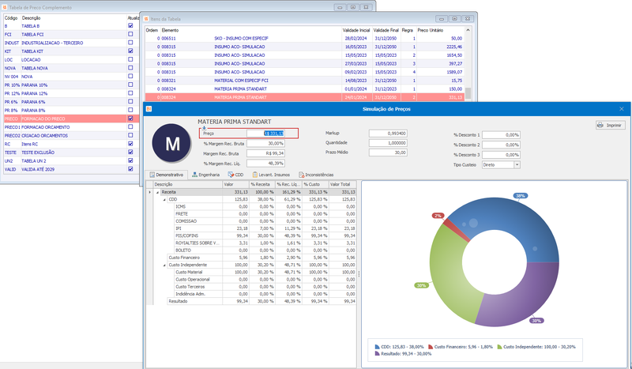
Task: Switch to the Demonstrativo tab
Action: 167,175
